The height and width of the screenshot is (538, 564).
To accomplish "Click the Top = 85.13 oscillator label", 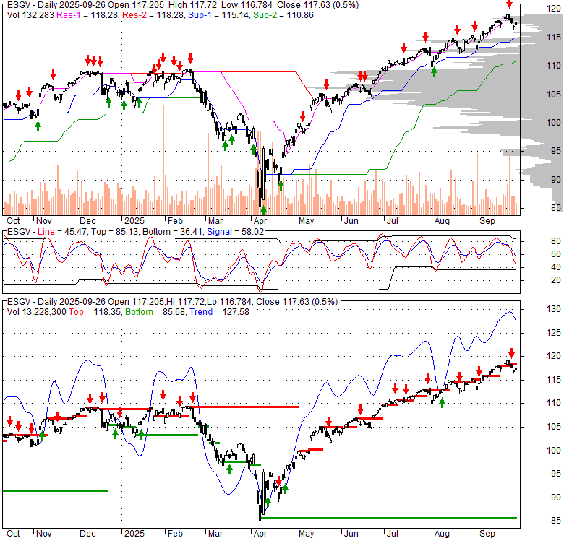I will pyautogui.click(x=115, y=232).
